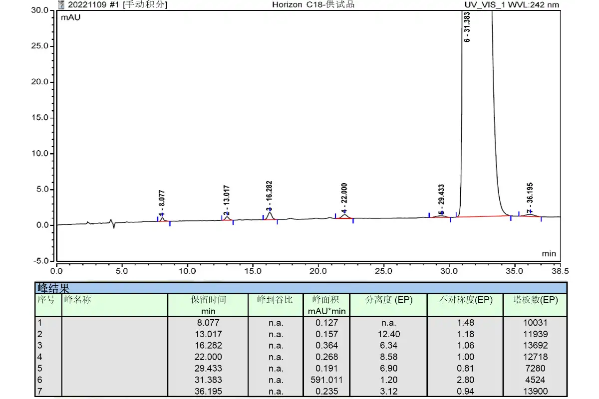599x399 pixels.
Task: Click the peak area cell 591.011
Action: [326, 380]
